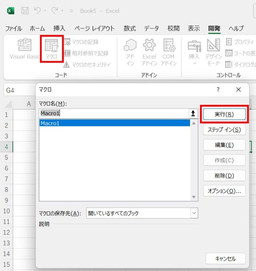The height and width of the screenshot is (271, 256).
Task: Click マクロの記録 record macro icon
Action: click(x=66, y=42)
